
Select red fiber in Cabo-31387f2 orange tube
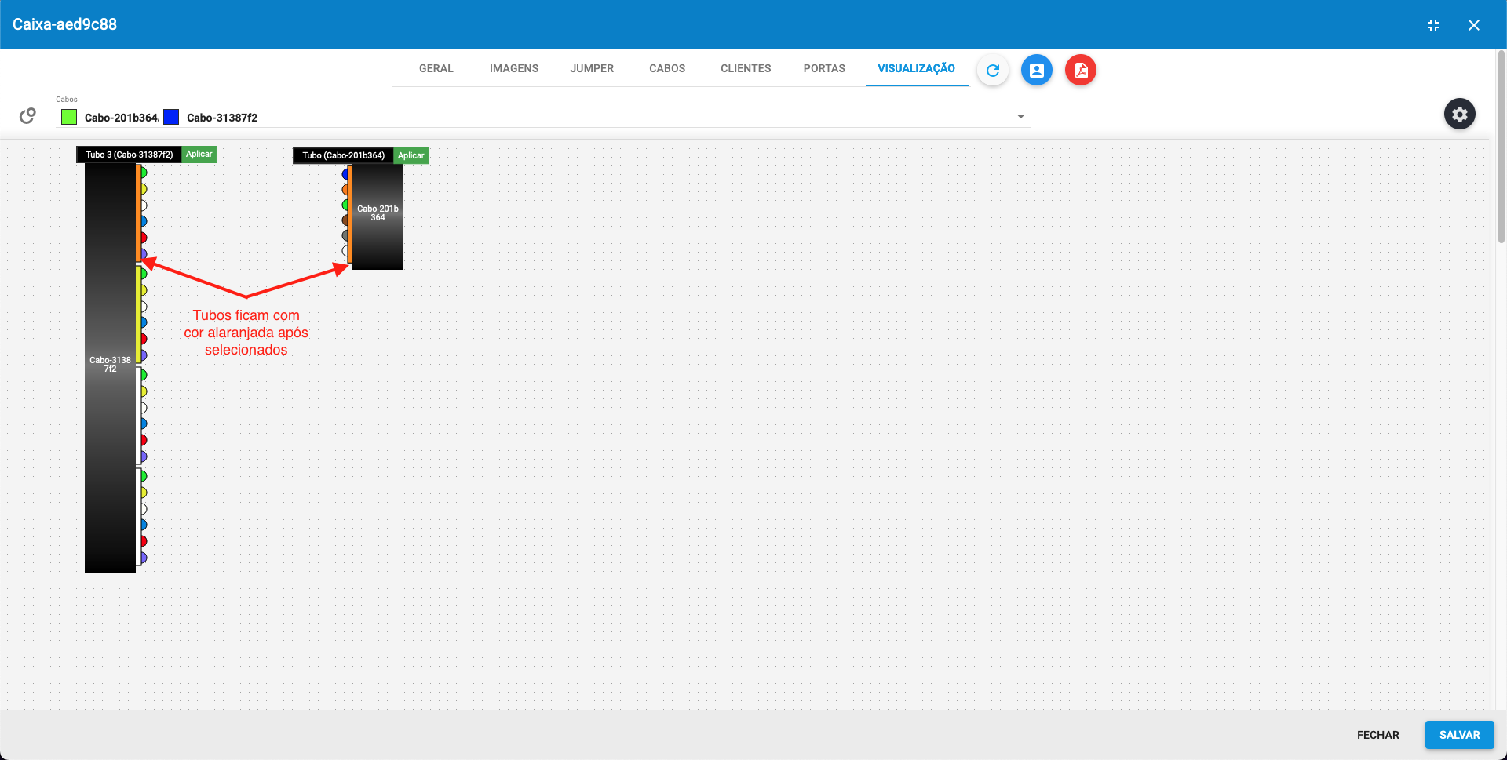[144, 238]
